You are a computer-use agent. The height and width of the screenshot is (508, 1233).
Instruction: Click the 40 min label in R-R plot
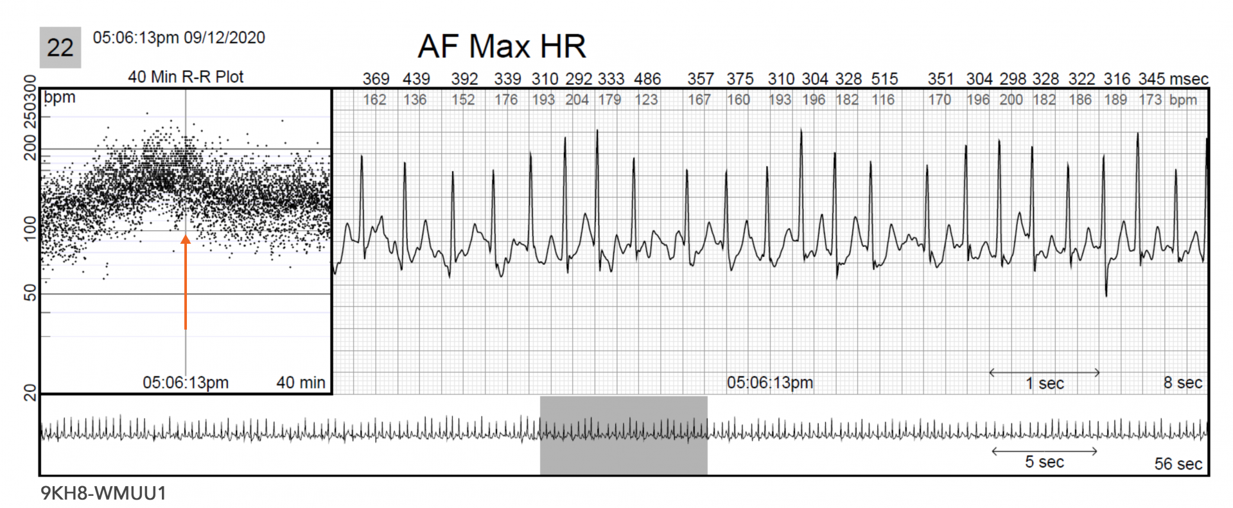click(301, 383)
